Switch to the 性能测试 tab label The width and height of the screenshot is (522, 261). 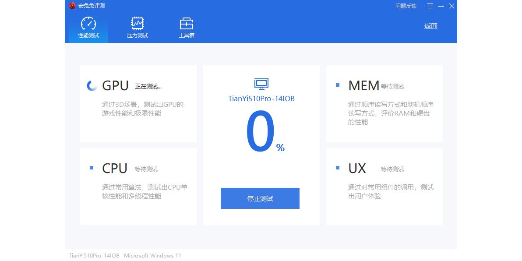tap(88, 35)
